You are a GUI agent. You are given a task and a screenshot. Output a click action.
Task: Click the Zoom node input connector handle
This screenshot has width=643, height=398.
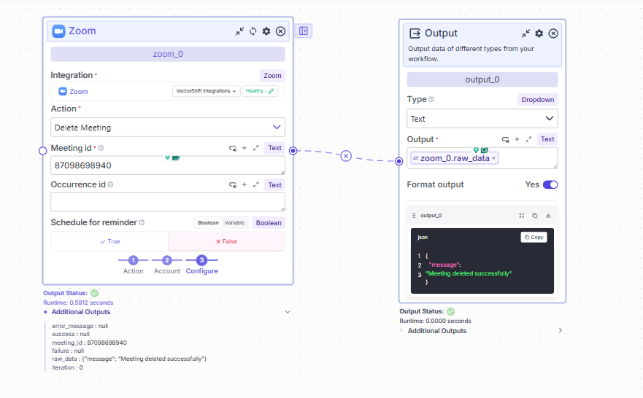[42, 151]
